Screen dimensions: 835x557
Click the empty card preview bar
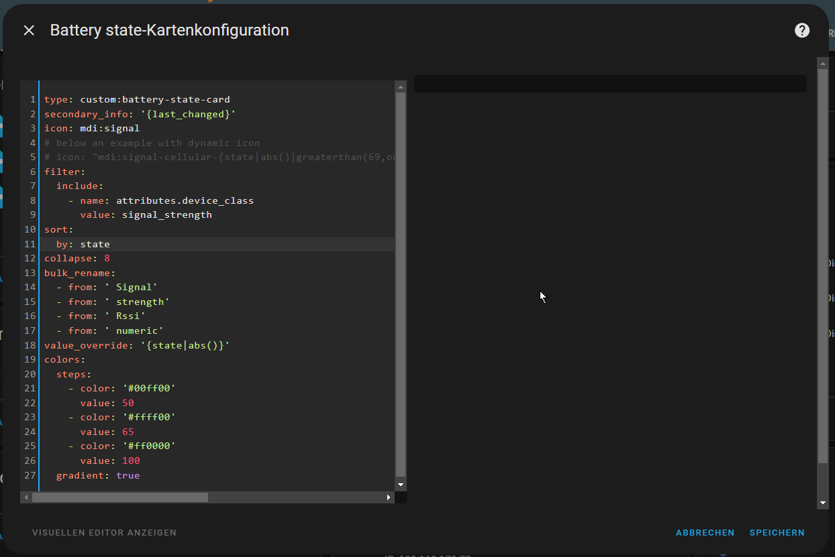(x=610, y=84)
